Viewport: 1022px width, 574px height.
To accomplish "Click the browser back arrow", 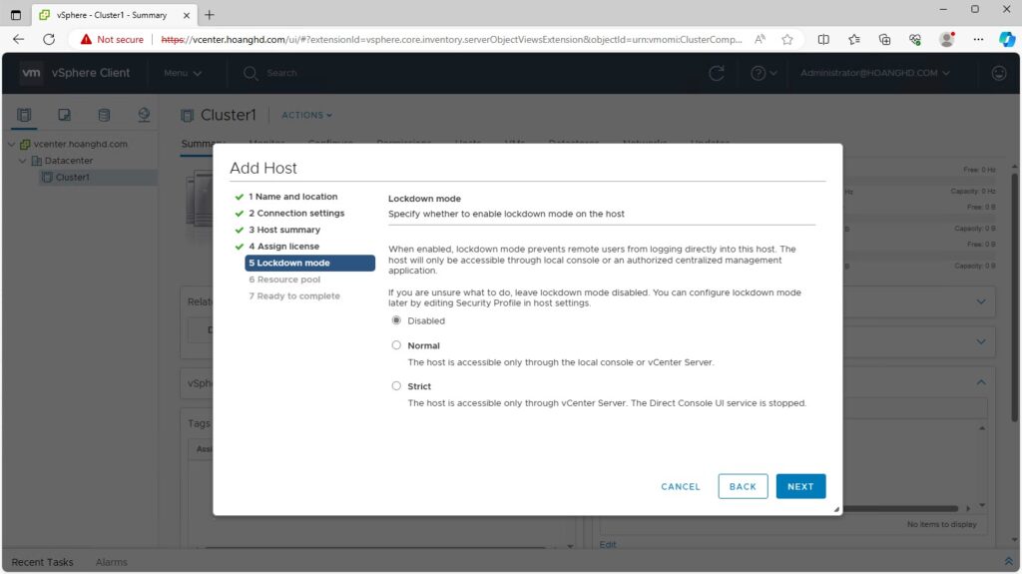I will coord(18,39).
